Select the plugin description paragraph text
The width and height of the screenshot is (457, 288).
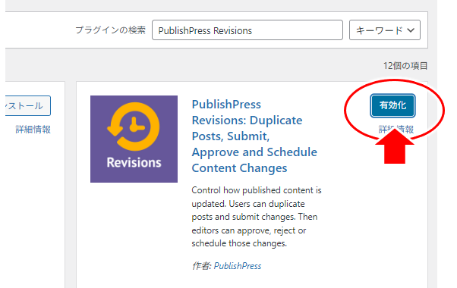pos(257,217)
